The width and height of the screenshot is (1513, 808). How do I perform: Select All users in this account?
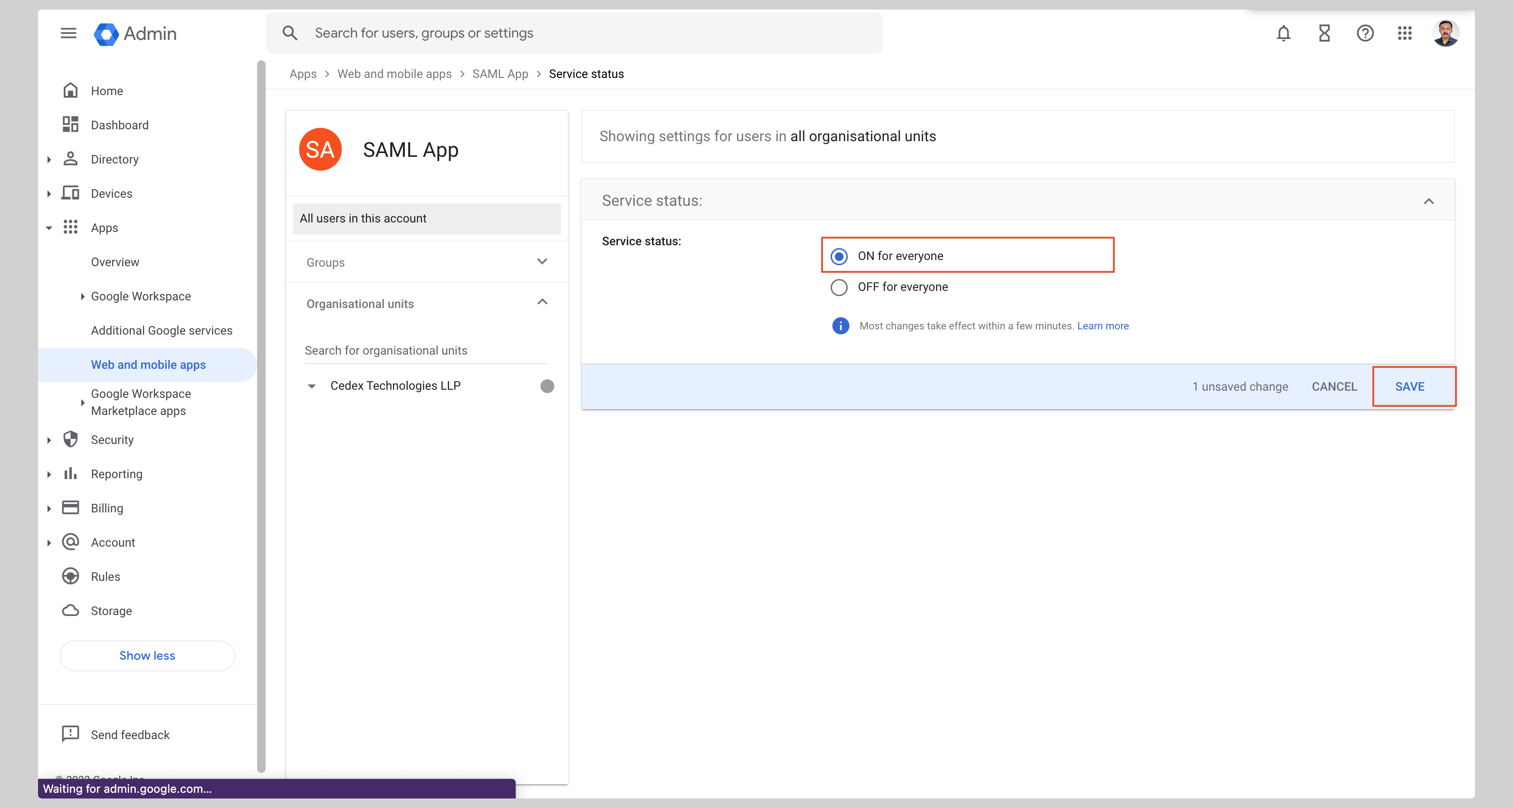pyautogui.click(x=363, y=218)
